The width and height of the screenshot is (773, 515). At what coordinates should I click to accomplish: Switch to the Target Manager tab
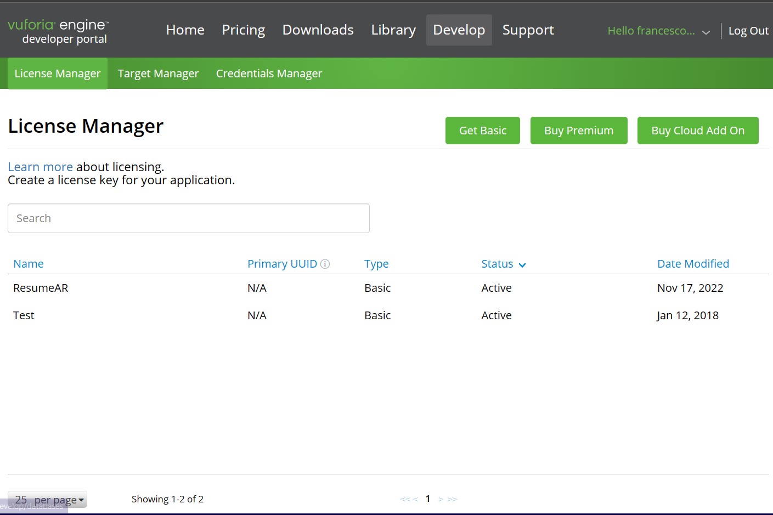pyautogui.click(x=159, y=73)
